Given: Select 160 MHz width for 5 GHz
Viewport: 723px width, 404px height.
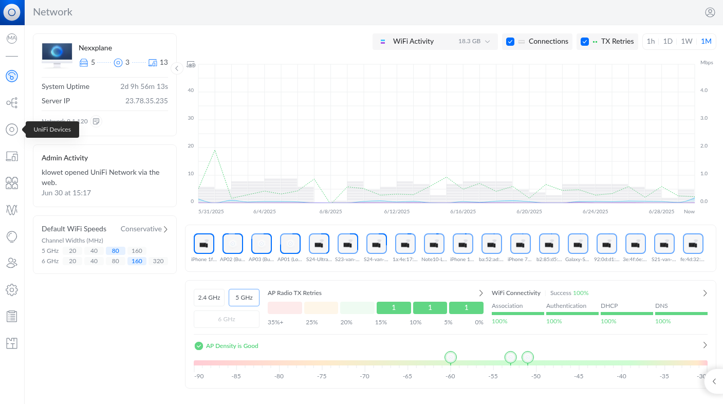Looking at the screenshot, I should [x=137, y=251].
